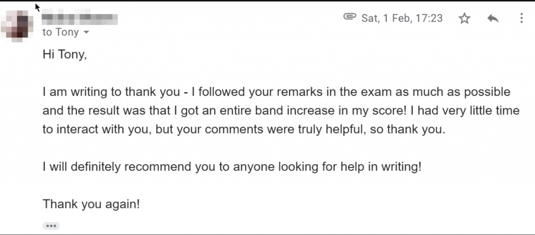Click the blurred sender profile picture

click(17, 26)
